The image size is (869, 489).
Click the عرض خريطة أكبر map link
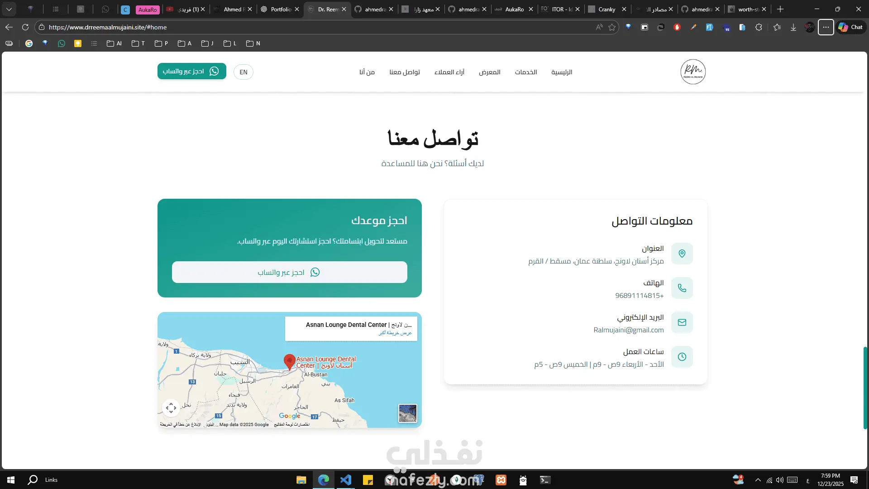coord(395,333)
